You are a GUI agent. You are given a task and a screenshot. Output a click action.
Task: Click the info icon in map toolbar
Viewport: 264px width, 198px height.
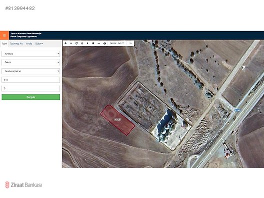coord(87,43)
